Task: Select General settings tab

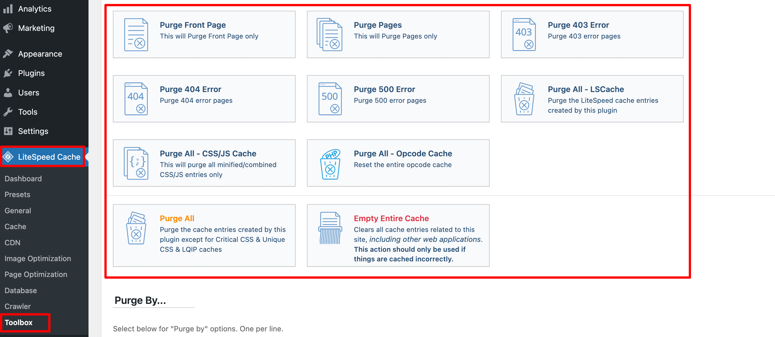Action: [18, 210]
